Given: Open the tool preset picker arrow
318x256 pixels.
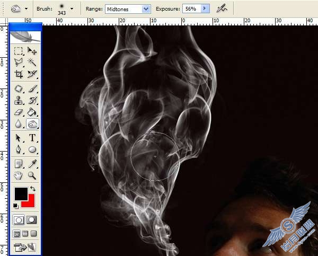Looking at the screenshot, I should point(26,9).
